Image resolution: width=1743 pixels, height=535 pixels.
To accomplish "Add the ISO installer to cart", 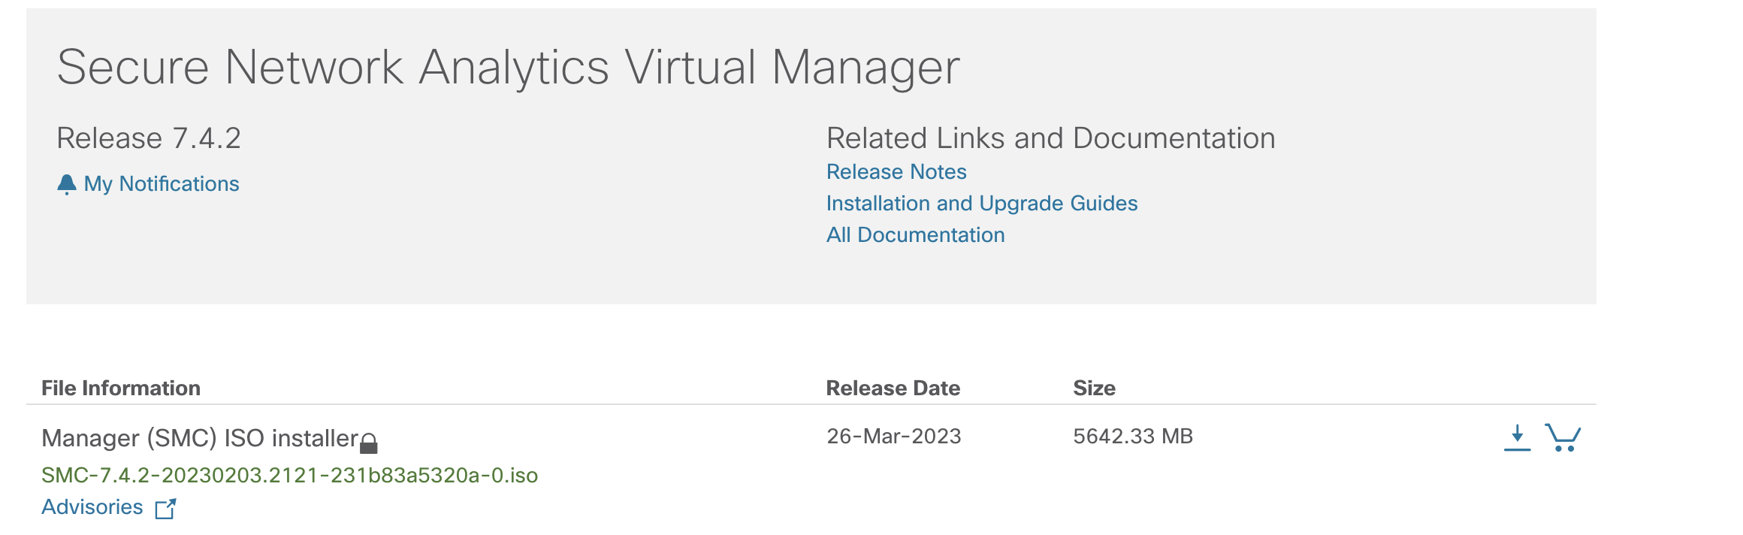I will (1562, 437).
